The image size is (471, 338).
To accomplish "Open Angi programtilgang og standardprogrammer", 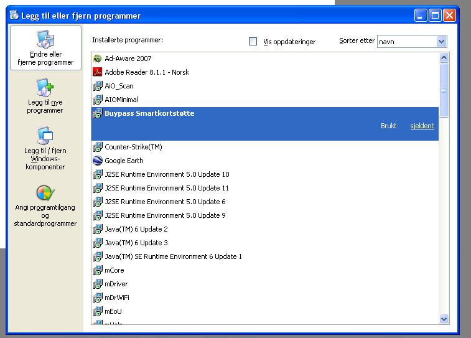I will coord(45,206).
